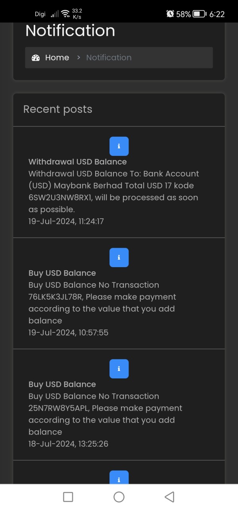Click the Notification breadcrumb item
The image size is (238, 510).
pyautogui.click(x=109, y=58)
